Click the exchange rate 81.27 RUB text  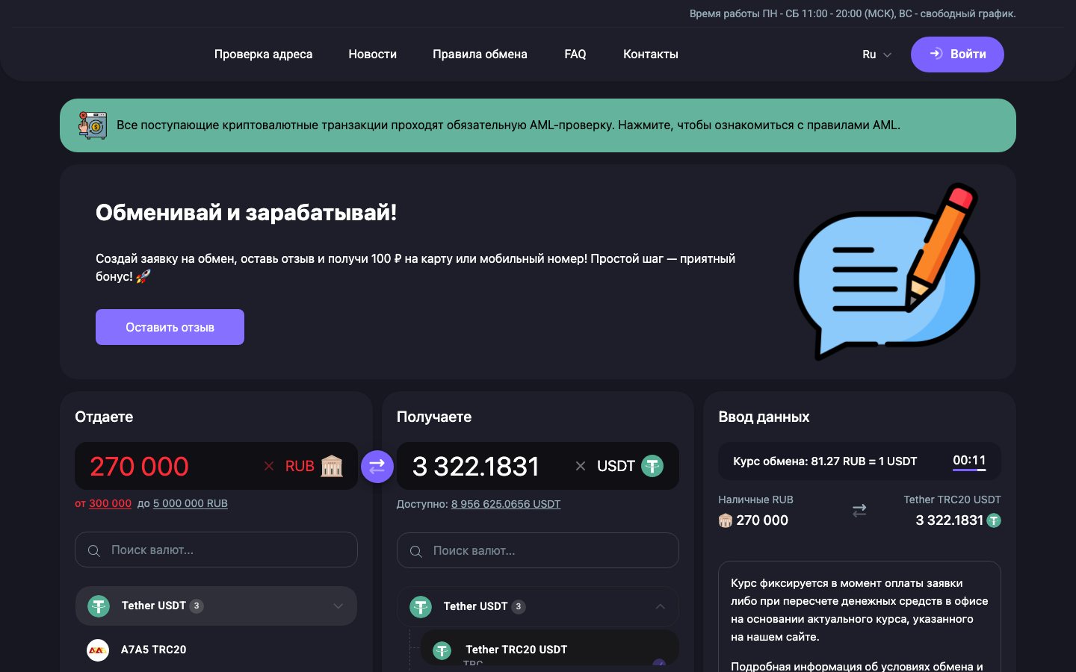(x=825, y=461)
